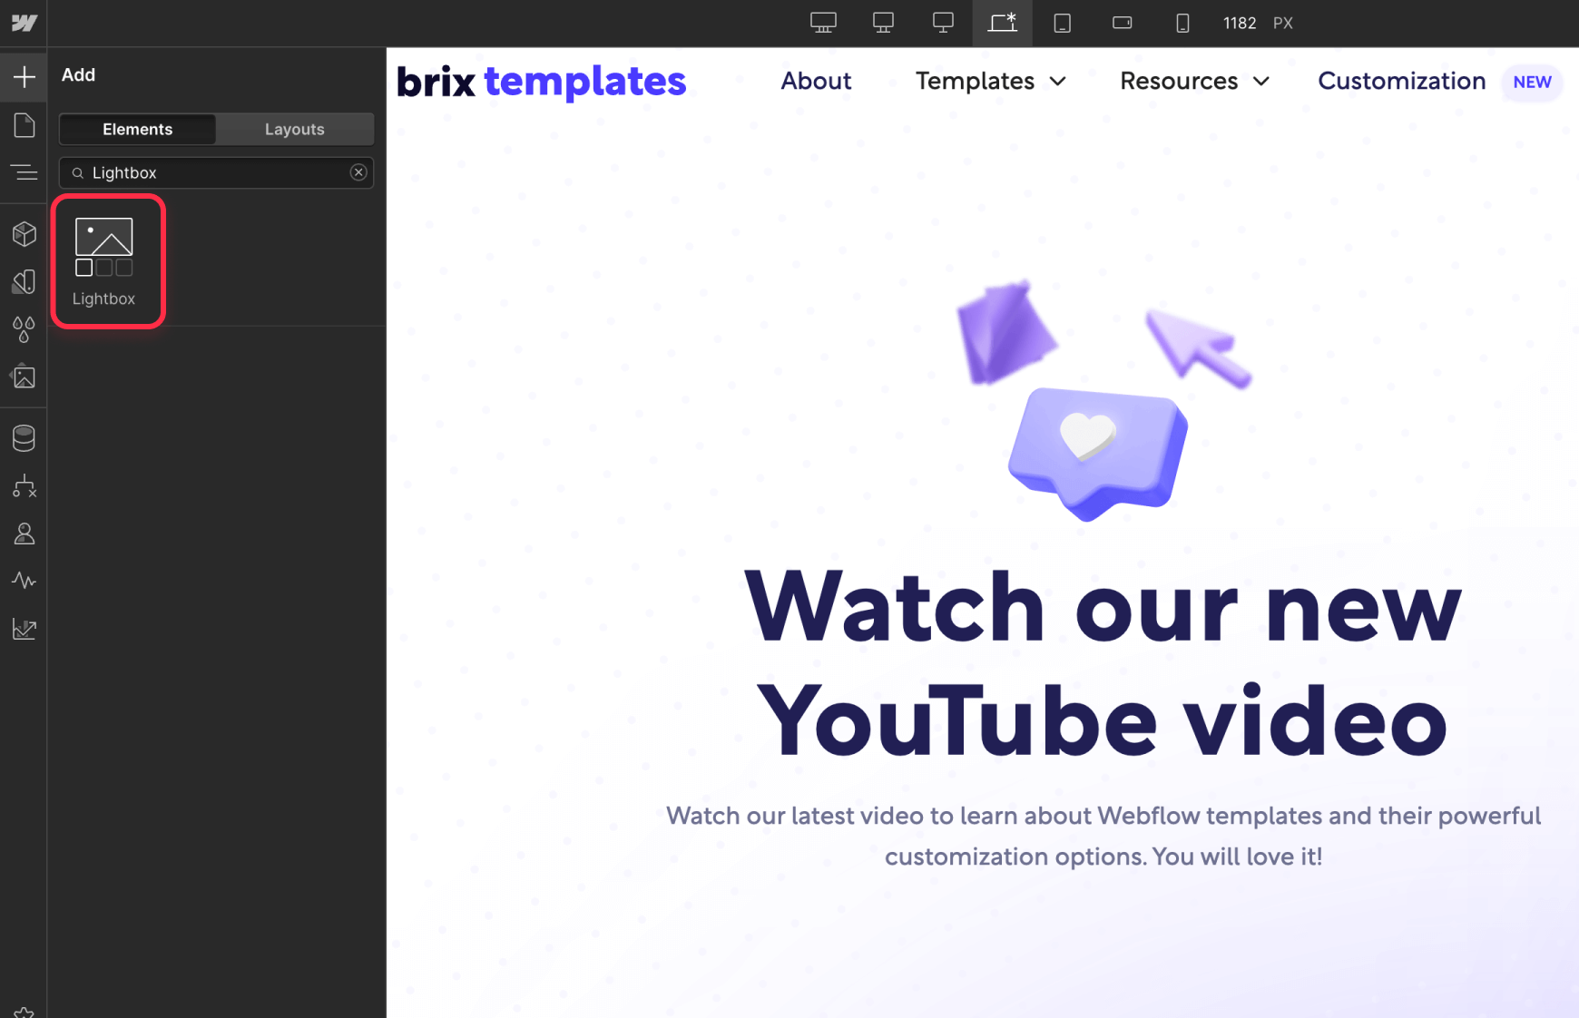This screenshot has height=1018, width=1579.
Task: Click the Lightbox search input field
Action: pyautogui.click(x=216, y=172)
